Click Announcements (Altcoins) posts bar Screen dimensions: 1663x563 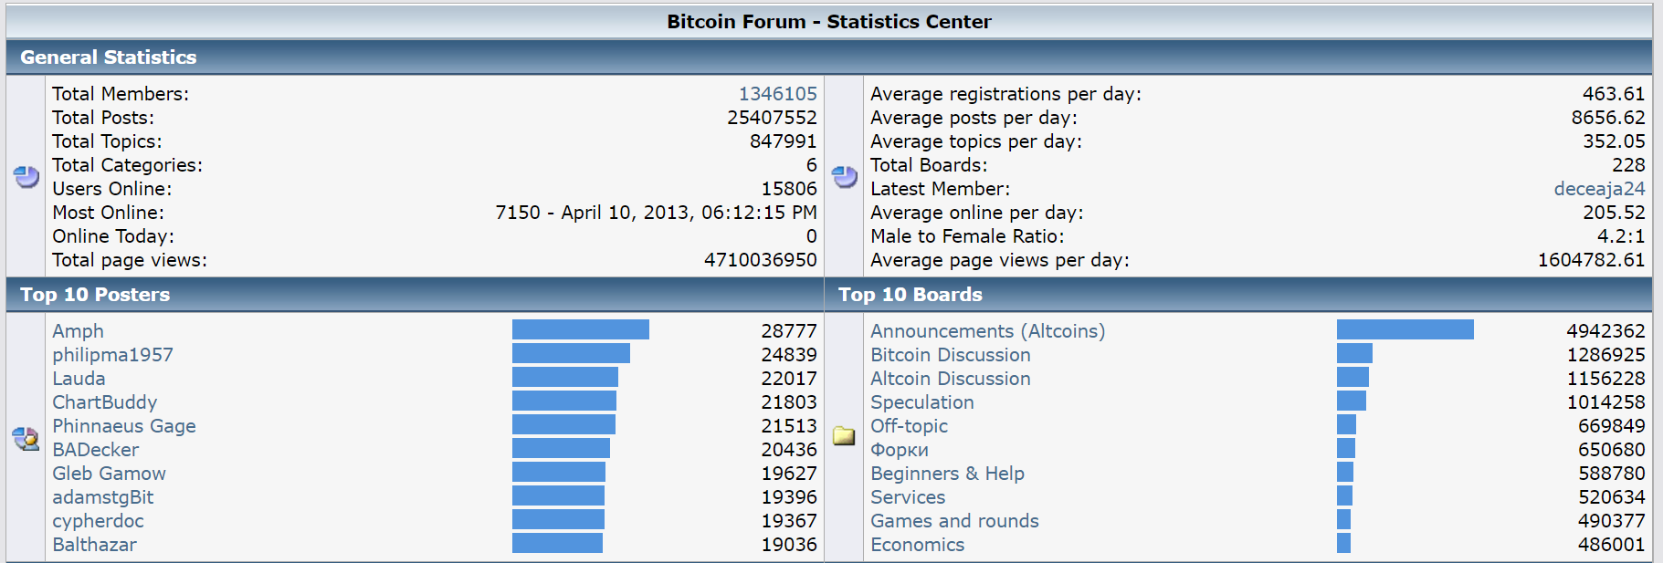tap(1405, 329)
